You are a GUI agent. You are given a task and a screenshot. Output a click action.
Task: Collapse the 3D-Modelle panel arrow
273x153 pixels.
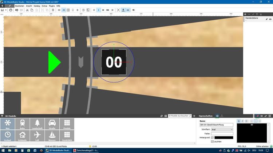(x=2, y=116)
